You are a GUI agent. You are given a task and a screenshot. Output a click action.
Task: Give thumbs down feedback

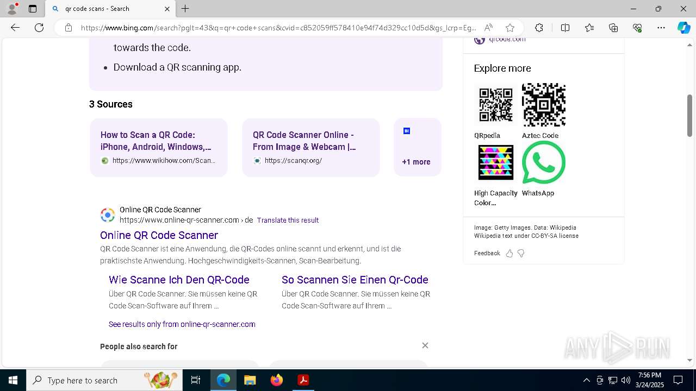coord(521,253)
